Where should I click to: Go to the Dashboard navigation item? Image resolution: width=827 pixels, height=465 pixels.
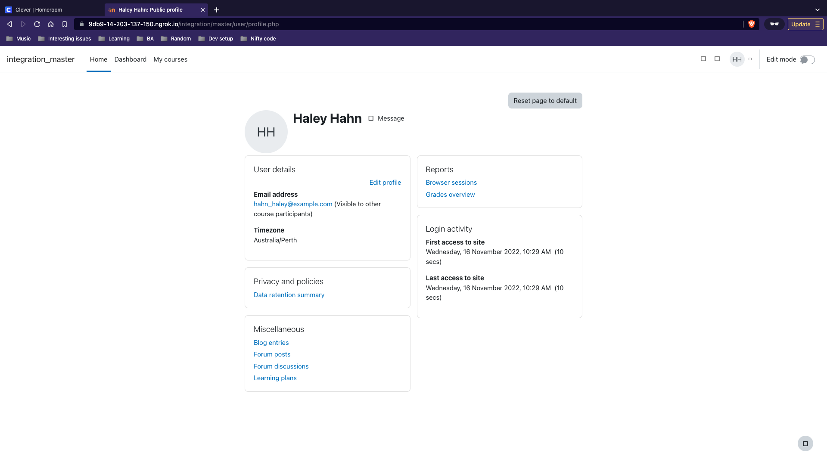point(131,59)
